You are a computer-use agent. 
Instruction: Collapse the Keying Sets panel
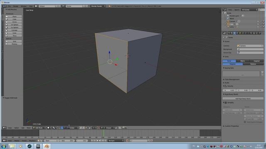228,68
